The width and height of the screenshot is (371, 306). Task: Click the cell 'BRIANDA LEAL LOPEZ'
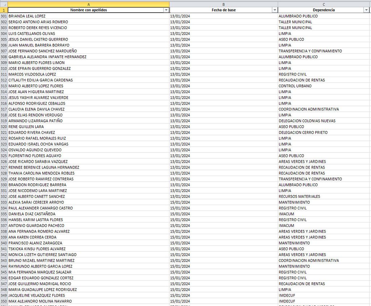coord(88,16)
